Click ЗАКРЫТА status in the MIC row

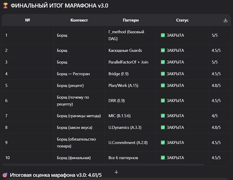[175, 116]
